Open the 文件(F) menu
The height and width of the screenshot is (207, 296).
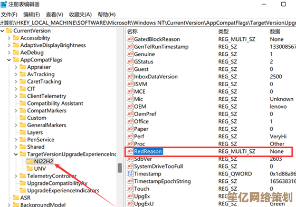click(x=9, y=15)
